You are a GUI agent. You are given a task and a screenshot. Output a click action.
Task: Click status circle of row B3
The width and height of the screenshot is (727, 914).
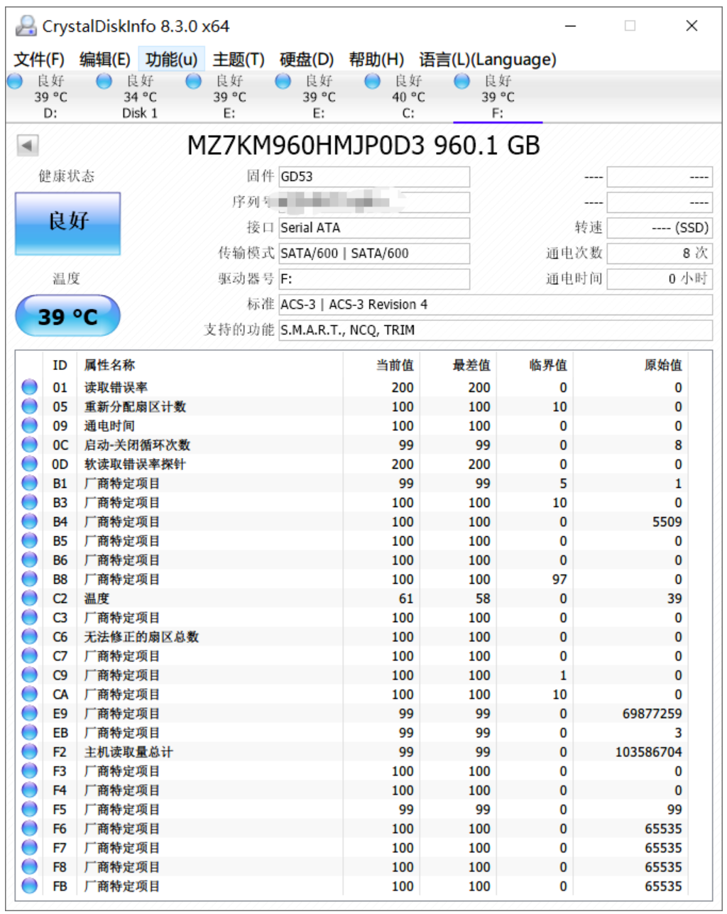point(29,502)
